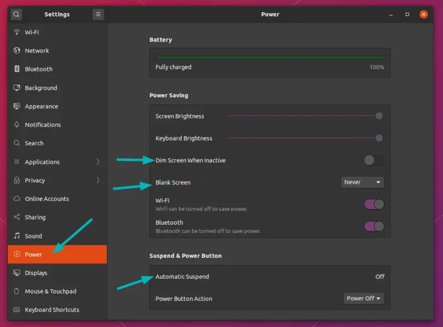Select Keyboard Shortcuts in sidebar

[x=52, y=309]
